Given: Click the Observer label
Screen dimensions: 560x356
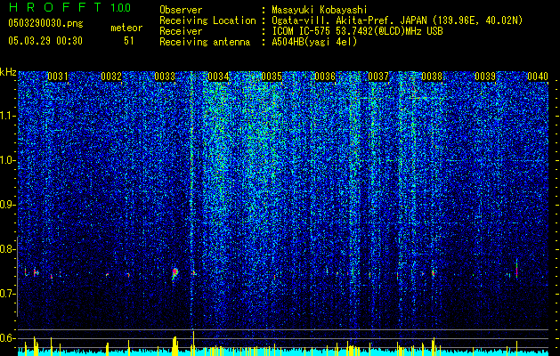Looking at the screenshot, I should pos(181,10).
